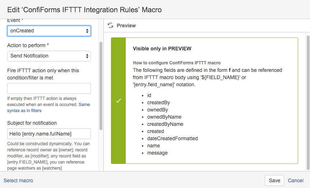310x188 pixels.
Task: Click the green checkmark icon in preview panel
Action: point(119,101)
